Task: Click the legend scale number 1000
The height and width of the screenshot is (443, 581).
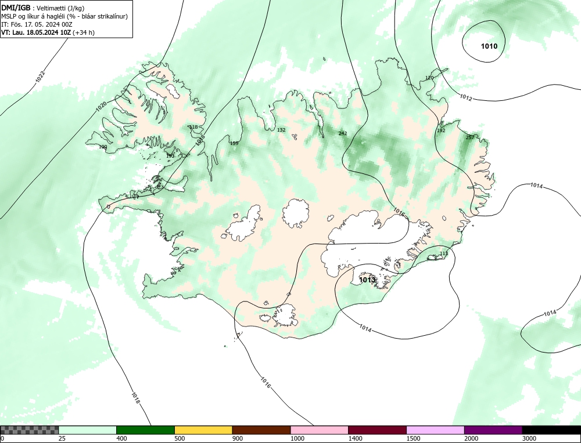Action: [x=297, y=438]
